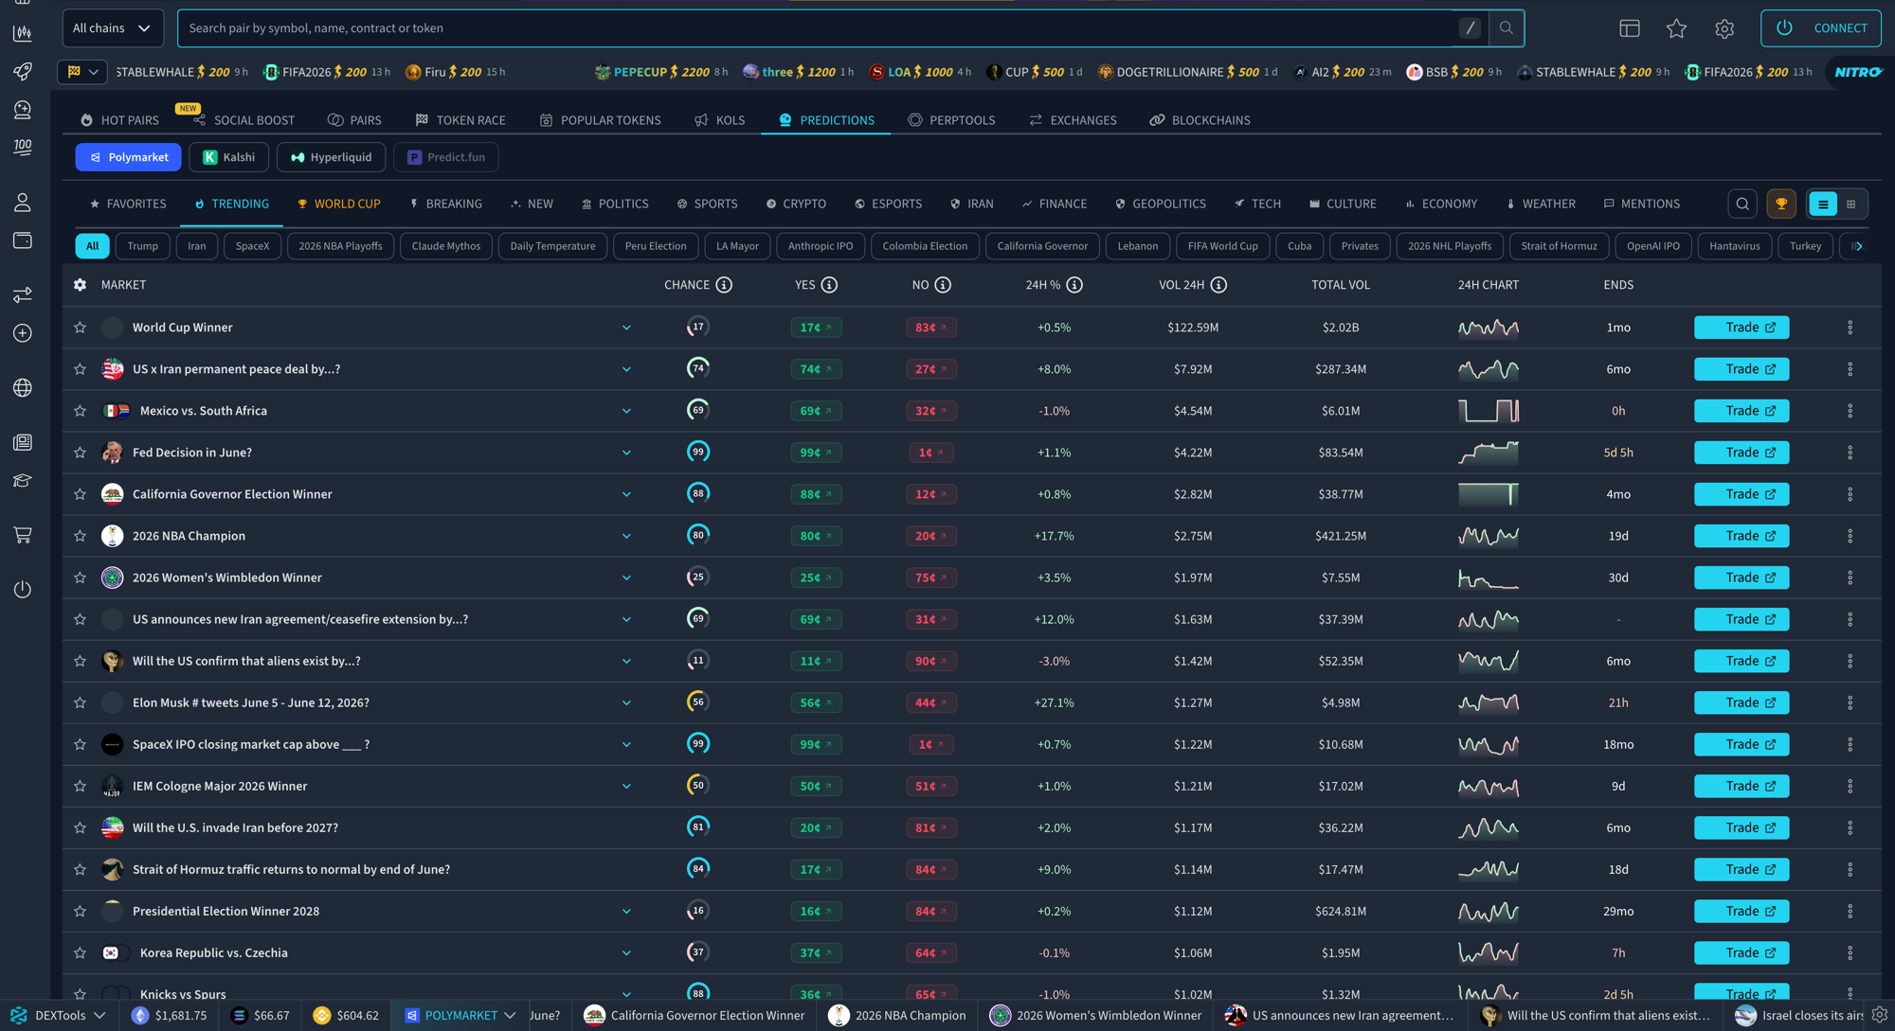Favorite Presidential Election Winner 2028 market

tap(80, 911)
